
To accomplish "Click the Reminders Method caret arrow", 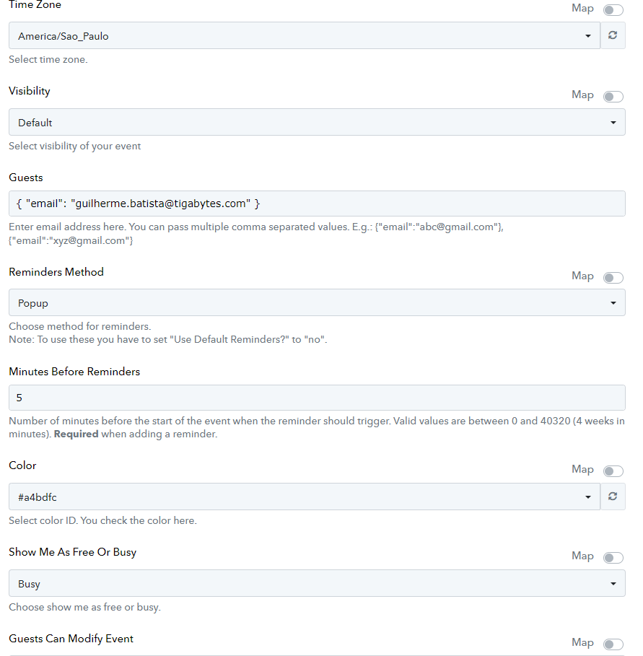I will click(613, 303).
